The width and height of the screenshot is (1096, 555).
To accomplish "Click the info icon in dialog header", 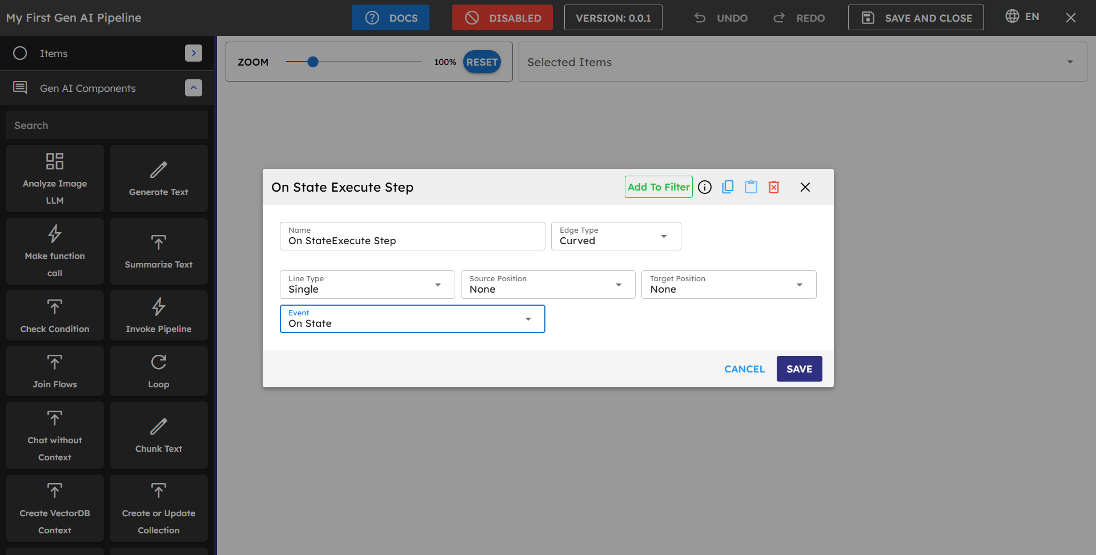I will (x=705, y=187).
